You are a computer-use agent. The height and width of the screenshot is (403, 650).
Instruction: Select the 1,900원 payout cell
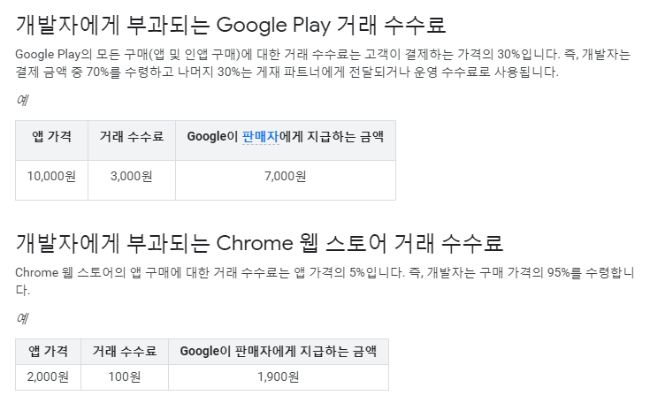click(x=279, y=377)
